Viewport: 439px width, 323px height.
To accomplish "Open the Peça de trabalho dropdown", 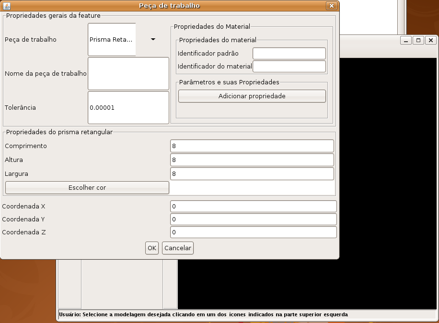I will [x=153, y=39].
